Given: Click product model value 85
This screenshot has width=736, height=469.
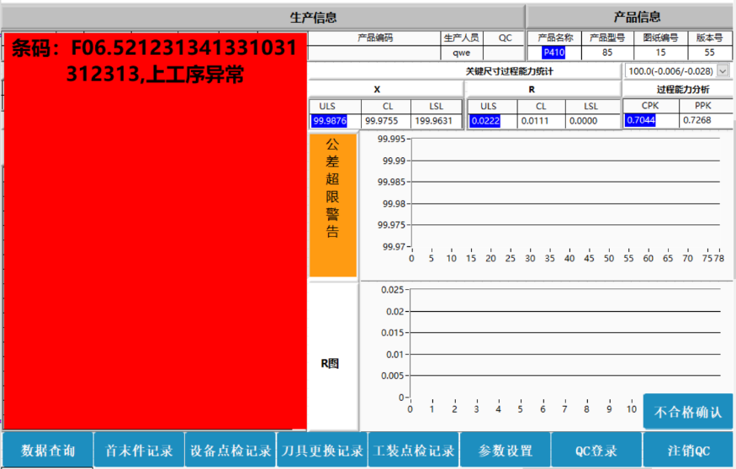Looking at the screenshot, I should (x=607, y=52).
